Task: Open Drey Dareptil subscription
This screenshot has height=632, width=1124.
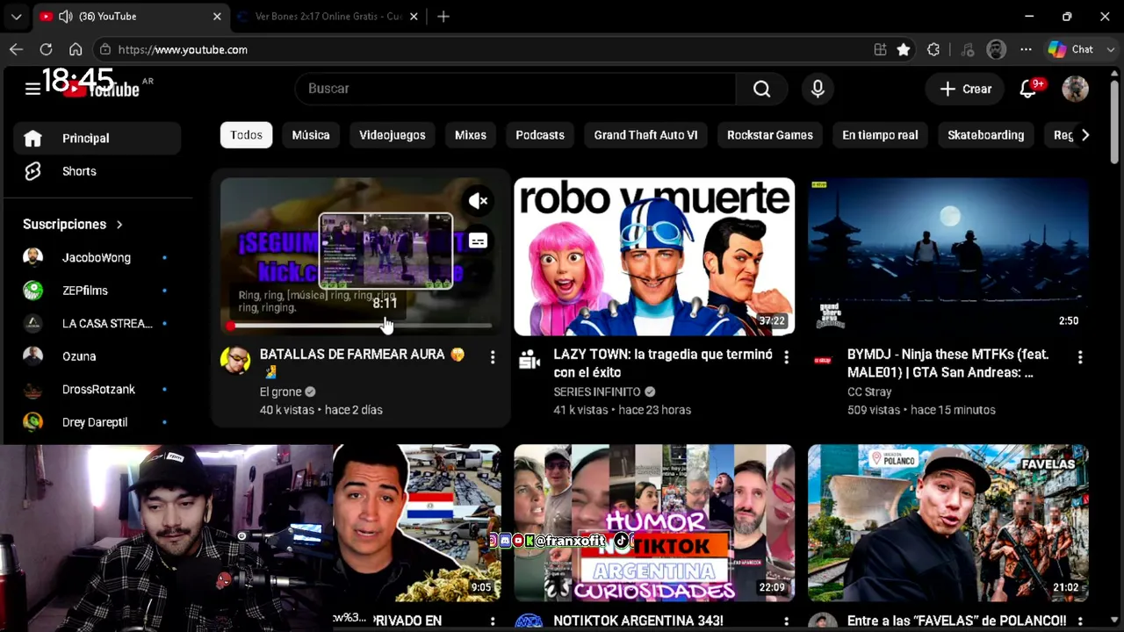Action: coord(97,422)
